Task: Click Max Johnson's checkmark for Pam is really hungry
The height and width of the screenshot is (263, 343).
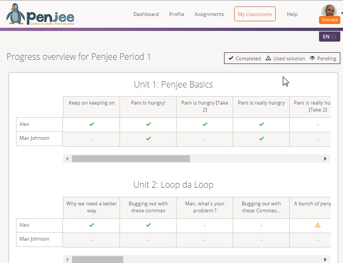Action: click(x=261, y=139)
